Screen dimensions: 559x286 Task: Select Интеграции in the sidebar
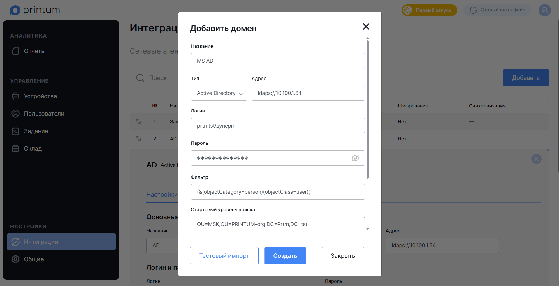61,242
